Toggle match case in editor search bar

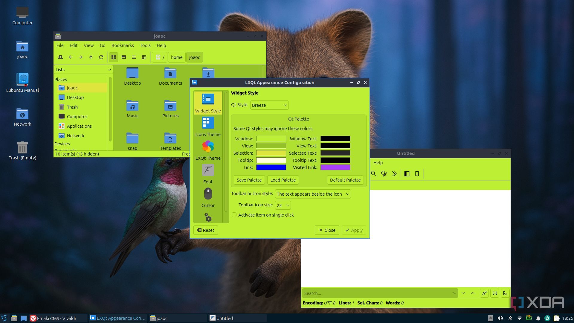(x=484, y=293)
